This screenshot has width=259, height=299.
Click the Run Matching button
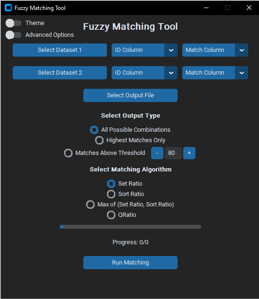(x=130, y=263)
